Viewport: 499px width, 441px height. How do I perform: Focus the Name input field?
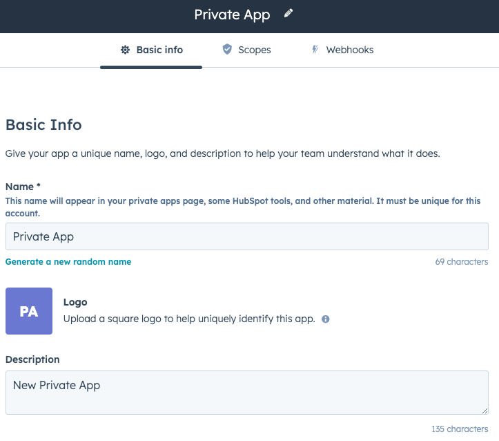point(246,236)
